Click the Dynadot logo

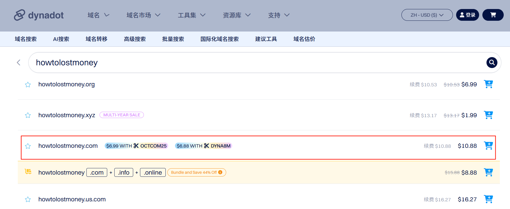39,15
